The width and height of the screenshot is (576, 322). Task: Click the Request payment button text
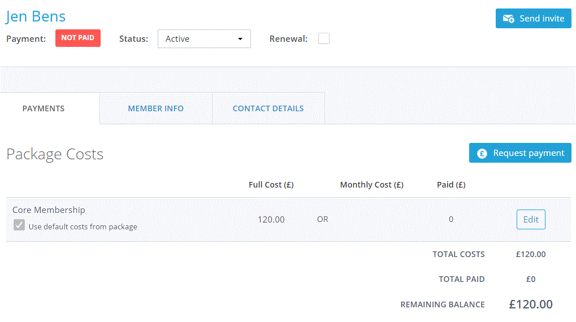tap(529, 153)
